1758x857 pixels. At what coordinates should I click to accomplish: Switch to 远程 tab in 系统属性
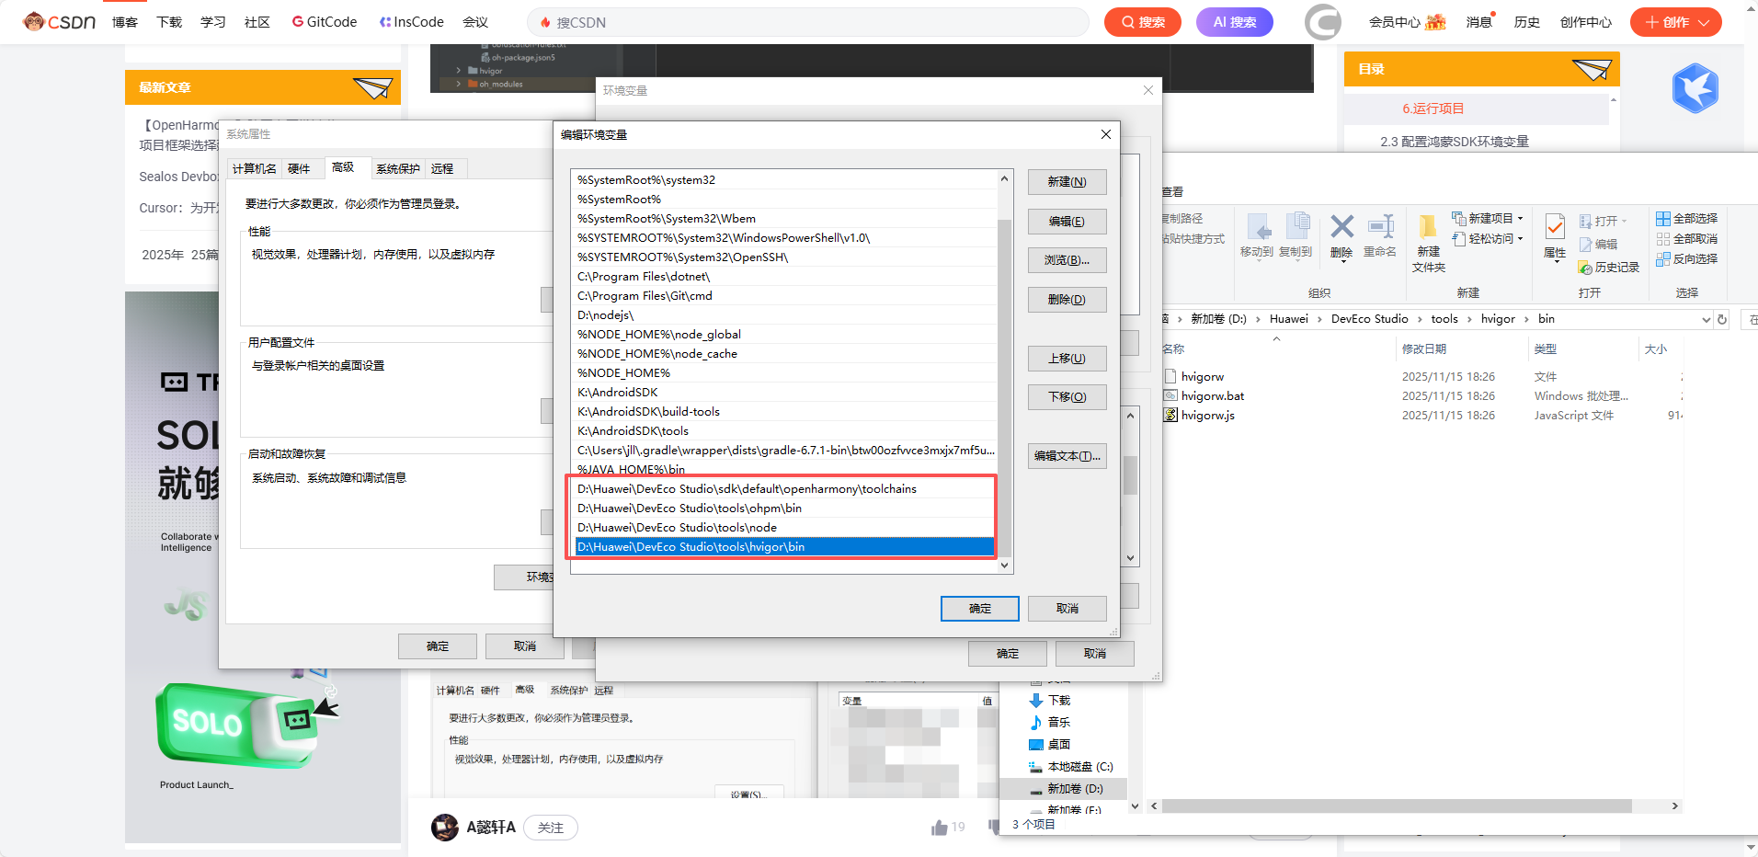click(443, 169)
